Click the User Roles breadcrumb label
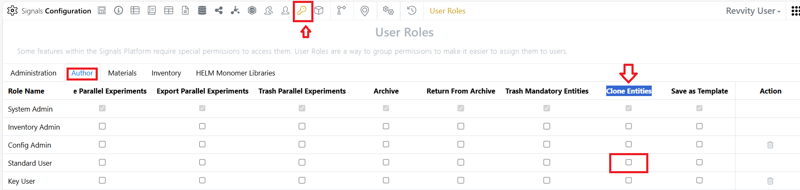800x190 pixels. pyautogui.click(x=447, y=11)
